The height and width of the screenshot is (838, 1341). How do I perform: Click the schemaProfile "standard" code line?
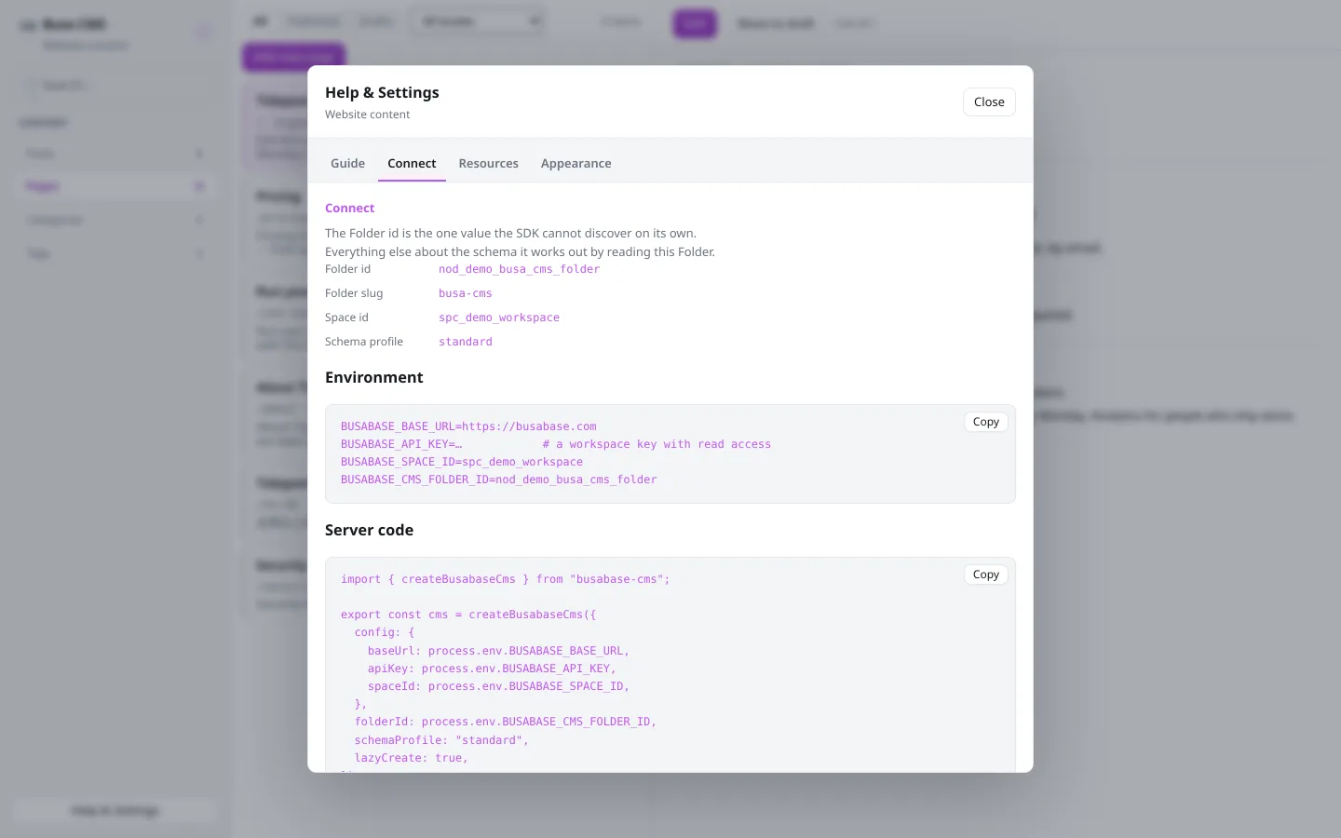tap(441, 740)
